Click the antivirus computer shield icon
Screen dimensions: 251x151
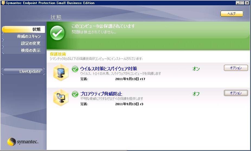61,72
